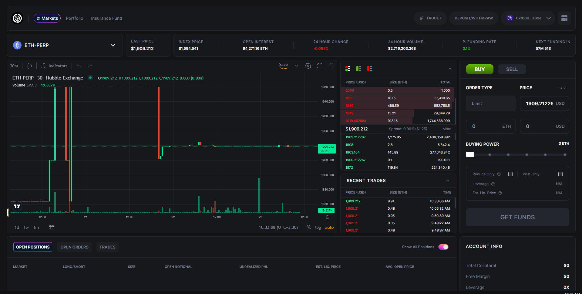
Task: Toggle percent scale on chart
Action: point(309,227)
